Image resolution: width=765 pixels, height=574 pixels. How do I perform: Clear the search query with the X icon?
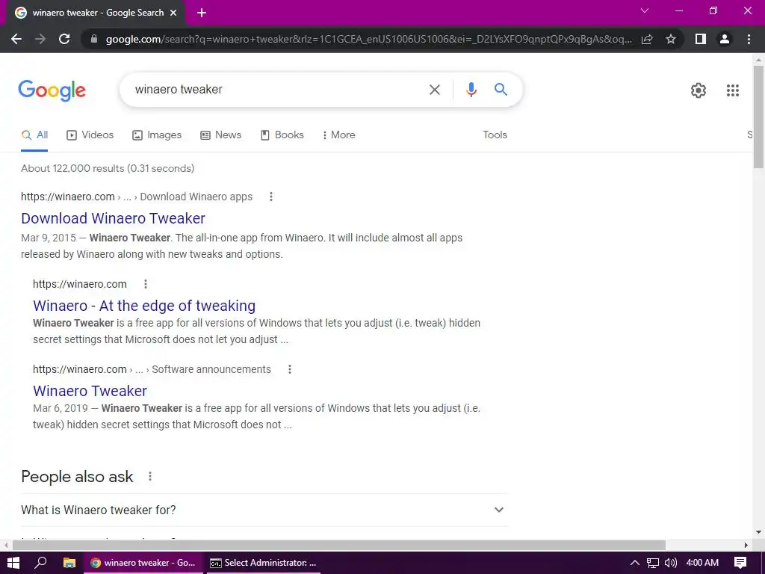point(434,90)
